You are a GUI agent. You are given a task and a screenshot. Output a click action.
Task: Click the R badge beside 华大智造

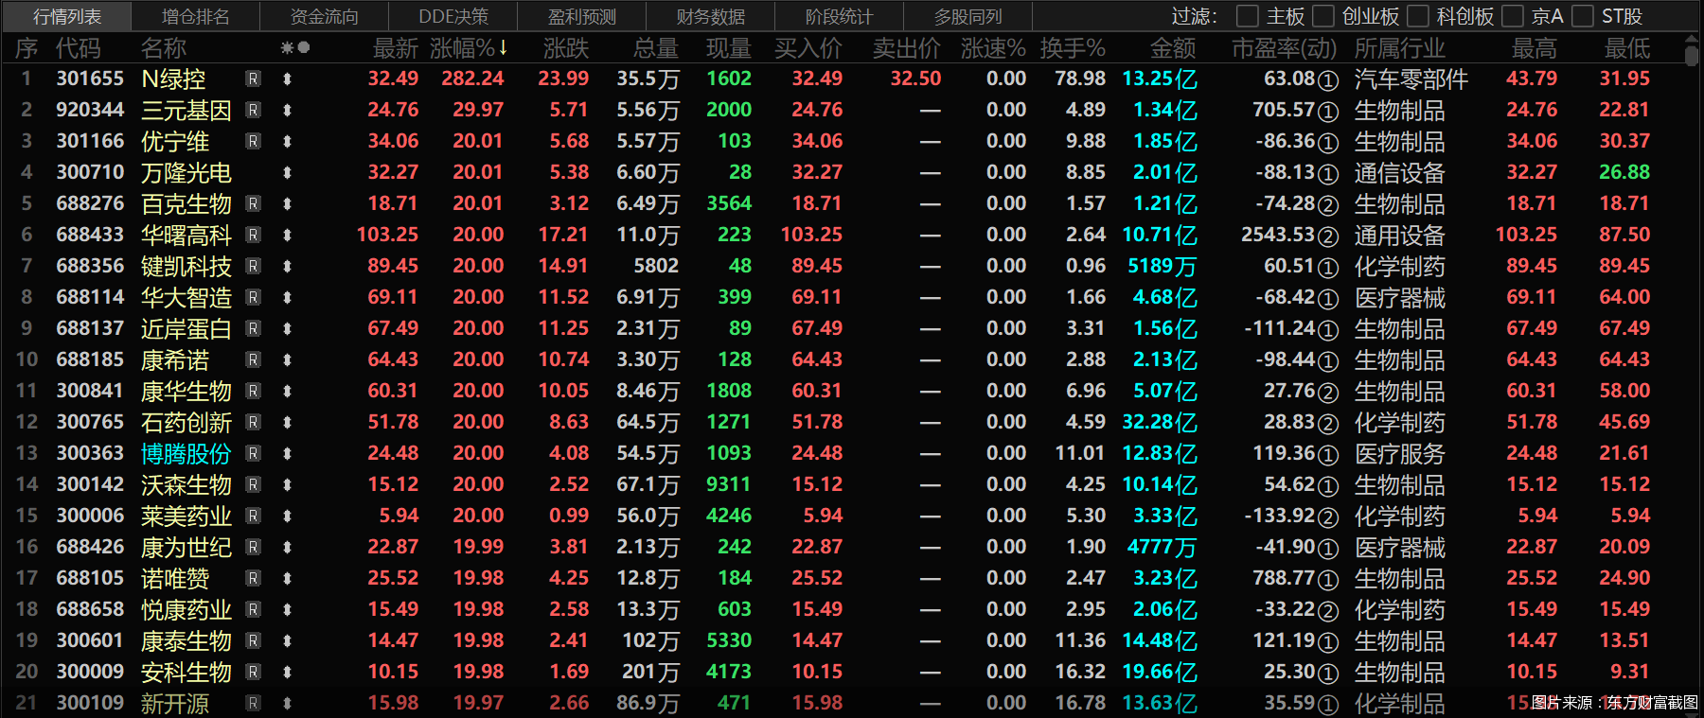click(253, 298)
